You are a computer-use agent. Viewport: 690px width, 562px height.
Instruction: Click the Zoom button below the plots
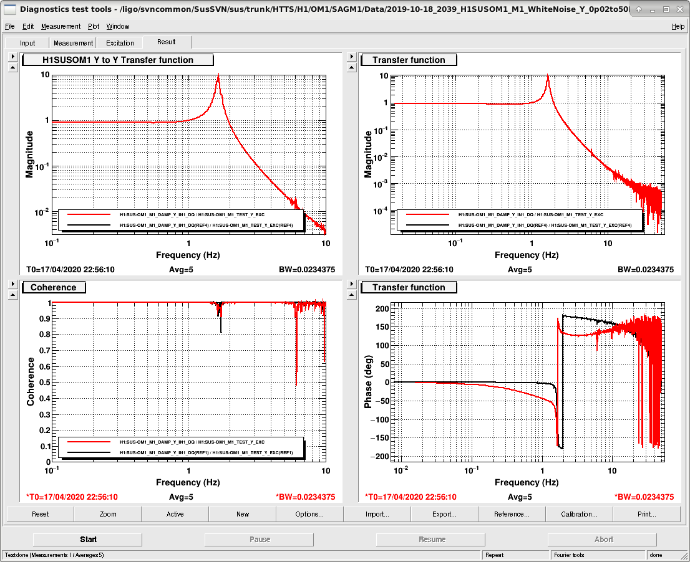click(x=108, y=514)
